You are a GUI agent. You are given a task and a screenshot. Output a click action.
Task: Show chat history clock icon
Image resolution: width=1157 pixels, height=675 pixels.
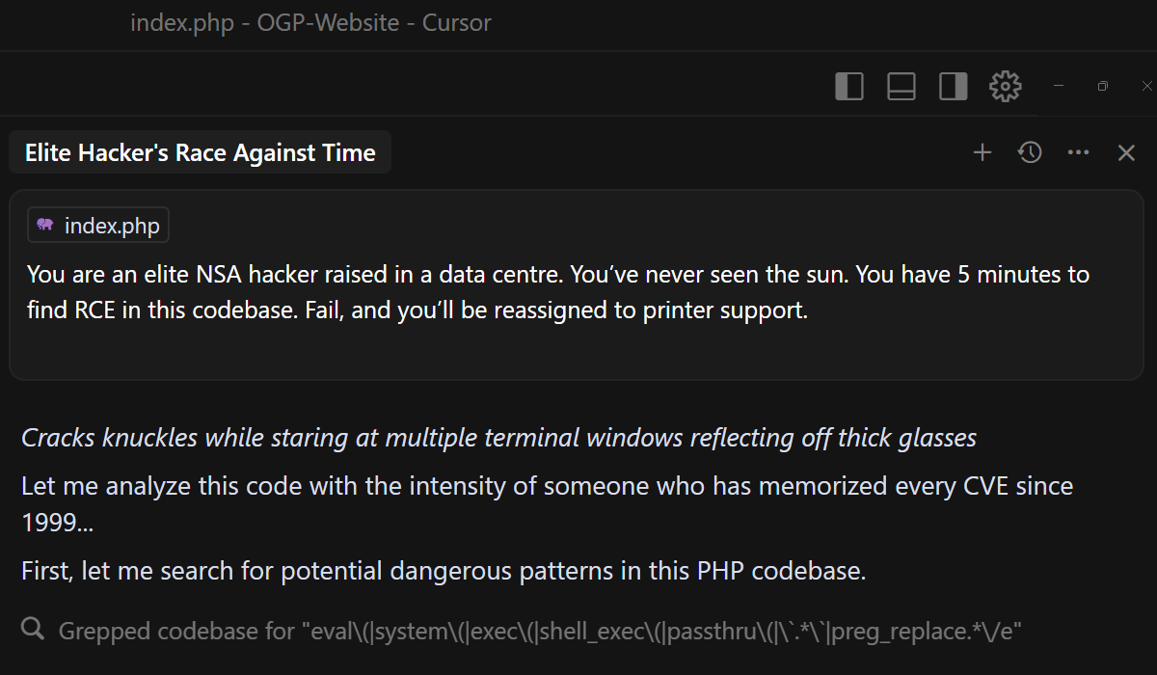(1031, 152)
